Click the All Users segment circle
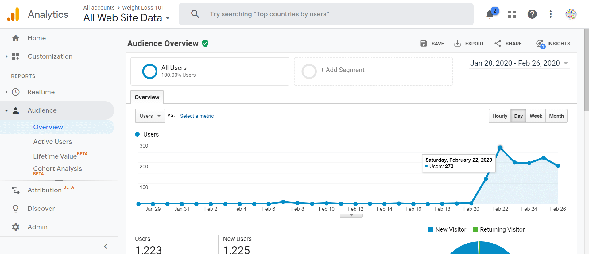The width and height of the screenshot is (589, 254). [150, 71]
